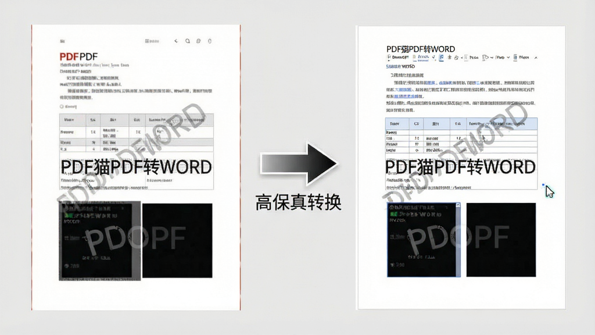Click the printer icon in the Word toolbar
595x335 pixels.
tap(456, 58)
